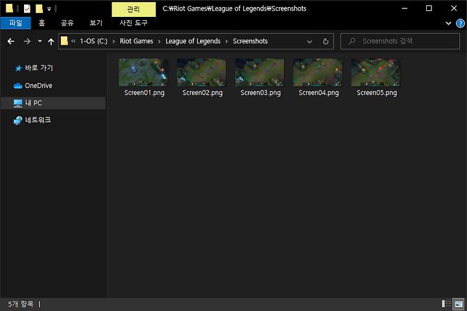Select Screen02.png thumbnail
467x311 pixels.
(202, 72)
